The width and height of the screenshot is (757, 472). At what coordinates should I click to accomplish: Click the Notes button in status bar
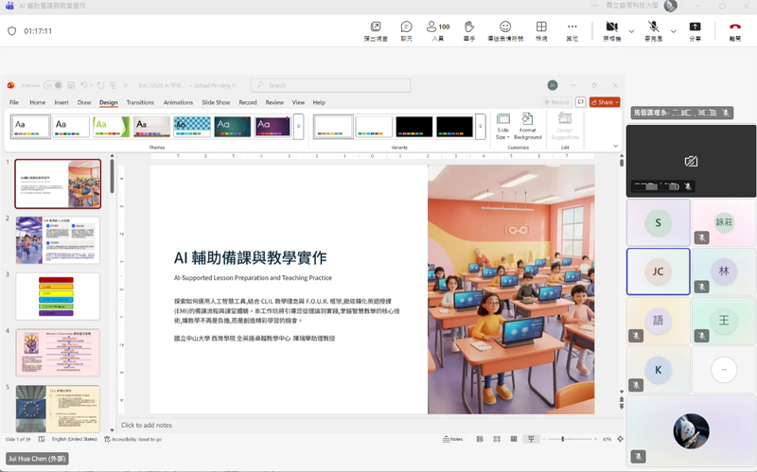(x=454, y=439)
